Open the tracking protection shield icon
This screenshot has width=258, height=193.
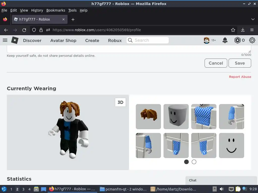pyautogui.click(x=34, y=30)
